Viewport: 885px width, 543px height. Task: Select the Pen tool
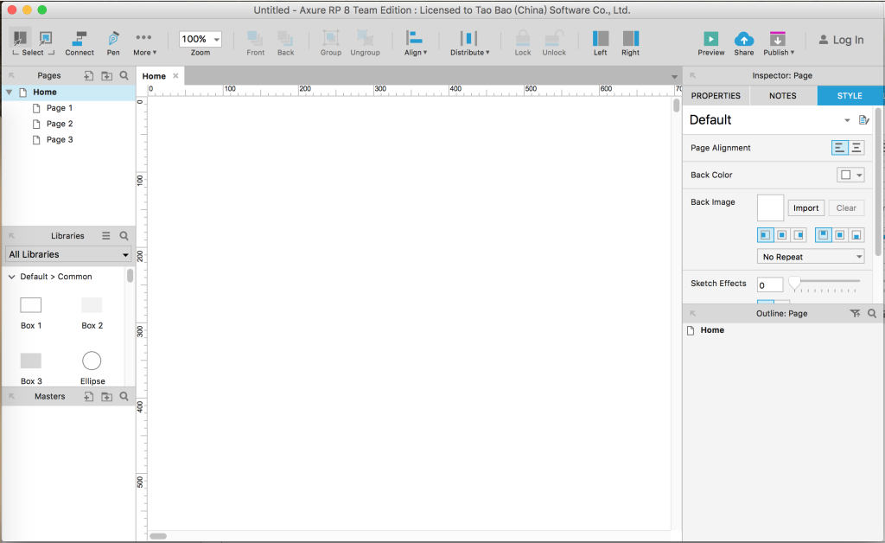tap(113, 43)
